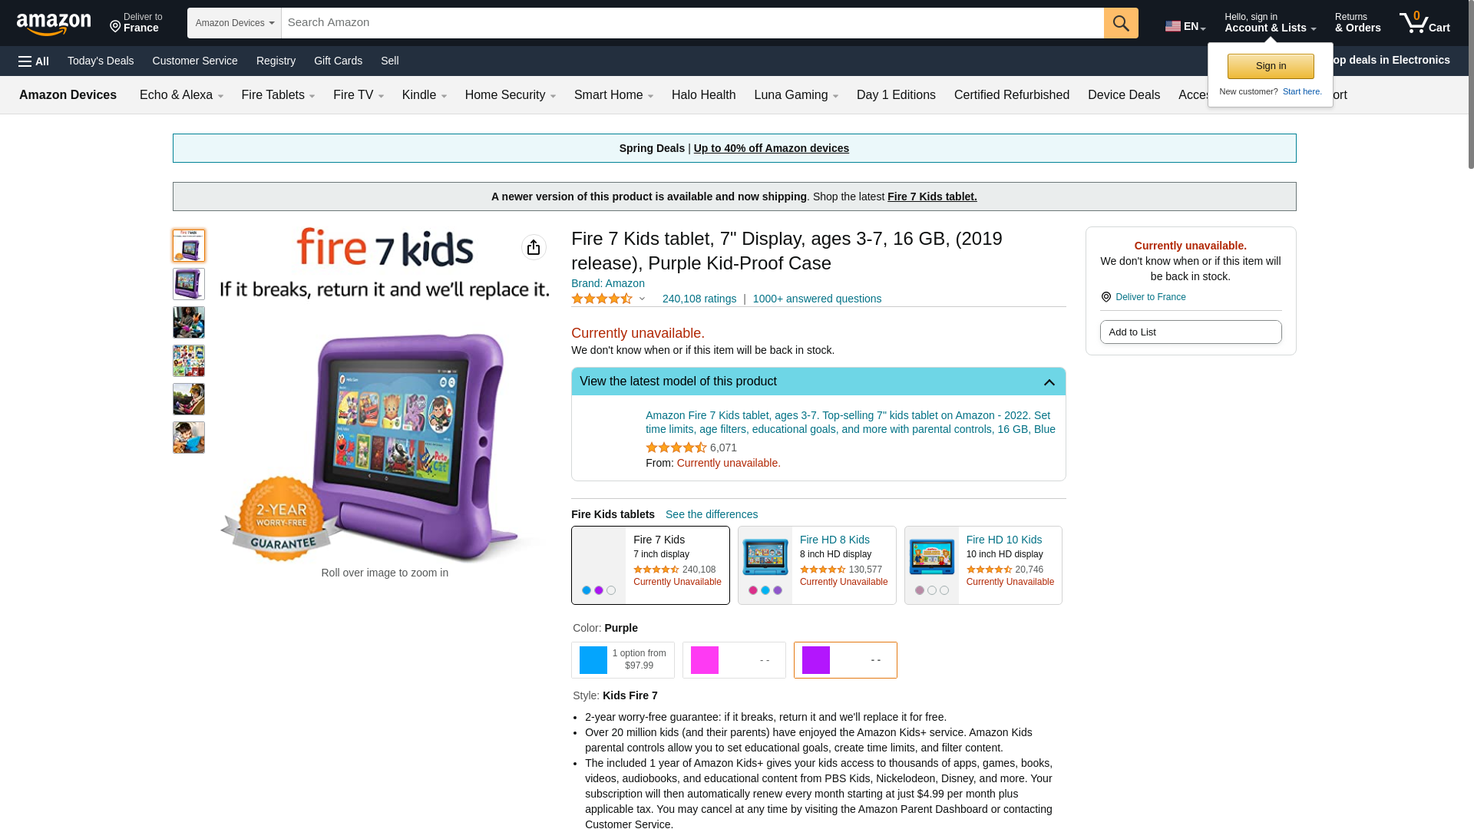Select the Fire 7 Kids tablet option
This screenshot has height=829, width=1474.
(x=650, y=565)
